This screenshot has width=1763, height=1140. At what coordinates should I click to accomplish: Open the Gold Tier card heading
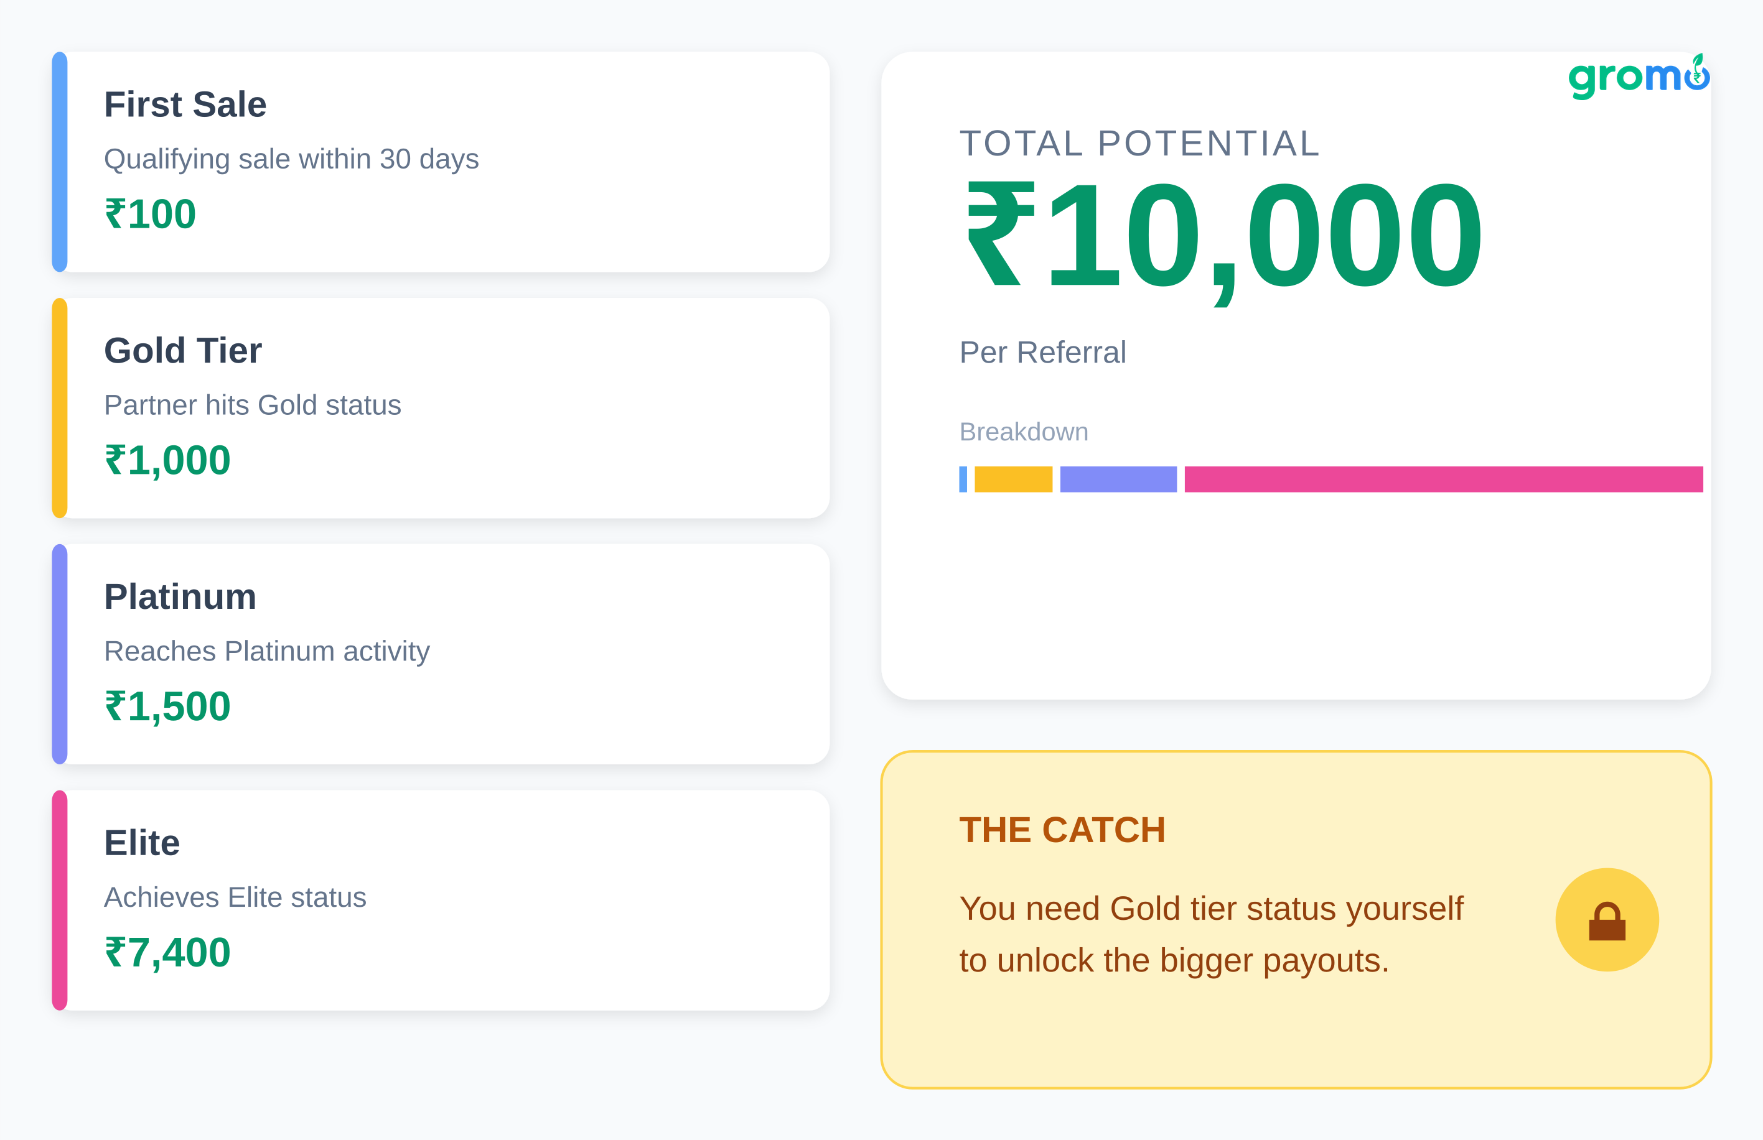[183, 351]
